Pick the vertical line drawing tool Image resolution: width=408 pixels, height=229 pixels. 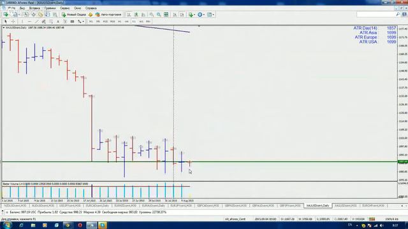(22, 22)
